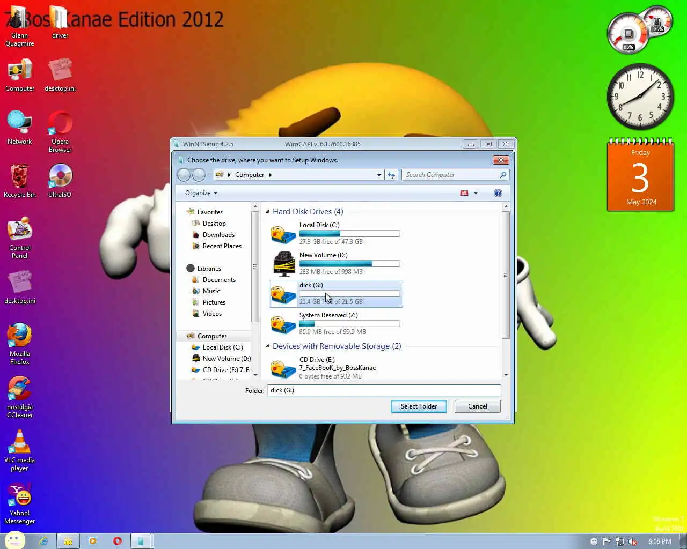687x549 pixels.
Task: Open Windows Explorer taskbar icon
Action: click(68, 541)
